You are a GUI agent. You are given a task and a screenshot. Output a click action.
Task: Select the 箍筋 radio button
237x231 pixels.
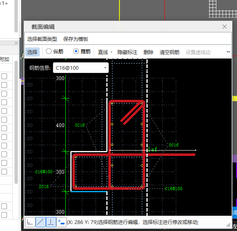click(x=76, y=52)
